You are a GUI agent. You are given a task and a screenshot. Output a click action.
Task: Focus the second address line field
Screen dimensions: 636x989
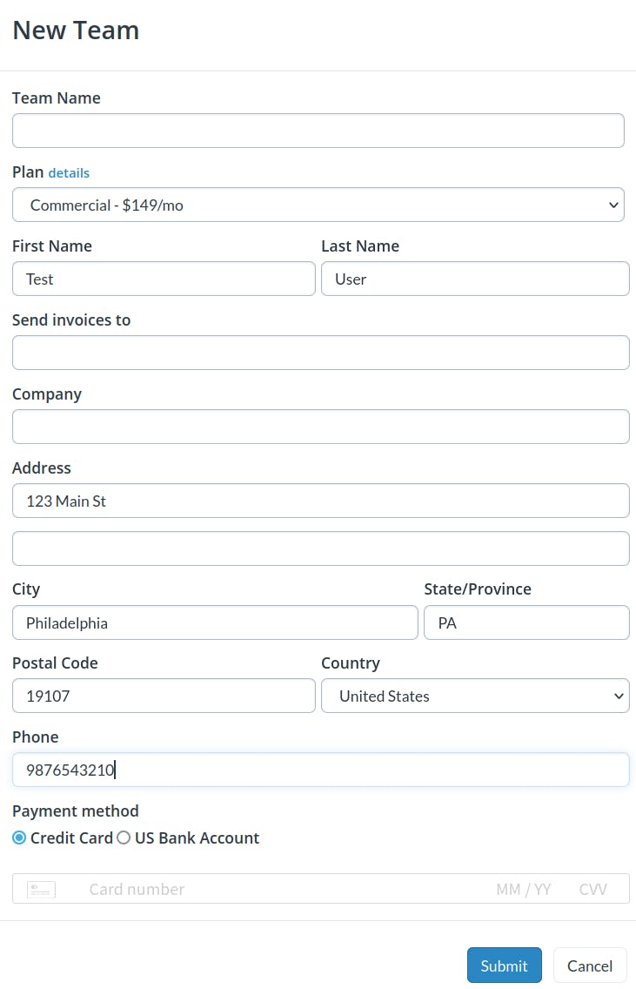[320, 548]
